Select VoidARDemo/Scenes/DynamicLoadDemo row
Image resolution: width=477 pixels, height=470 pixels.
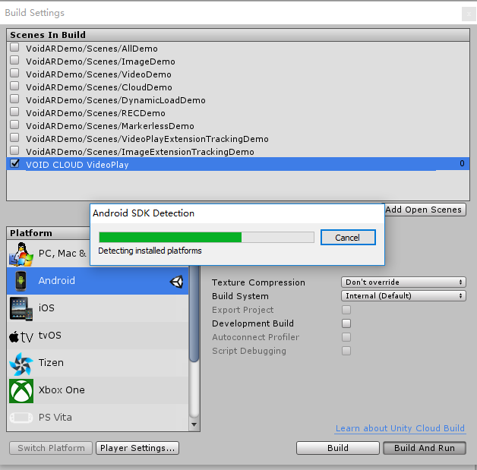(238, 100)
